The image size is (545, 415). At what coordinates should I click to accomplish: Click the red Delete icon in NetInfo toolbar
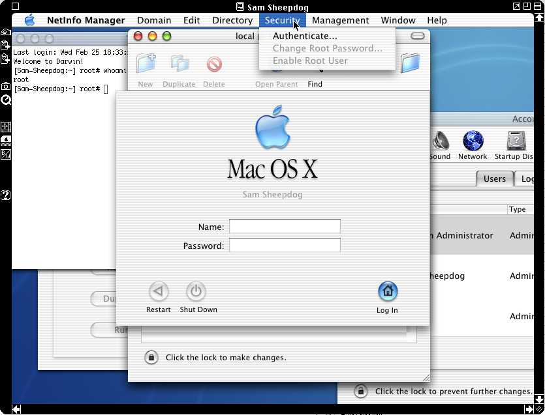(x=214, y=64)
